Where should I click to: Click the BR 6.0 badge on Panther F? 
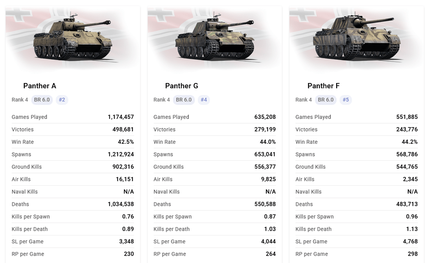[x=326, y=100]
